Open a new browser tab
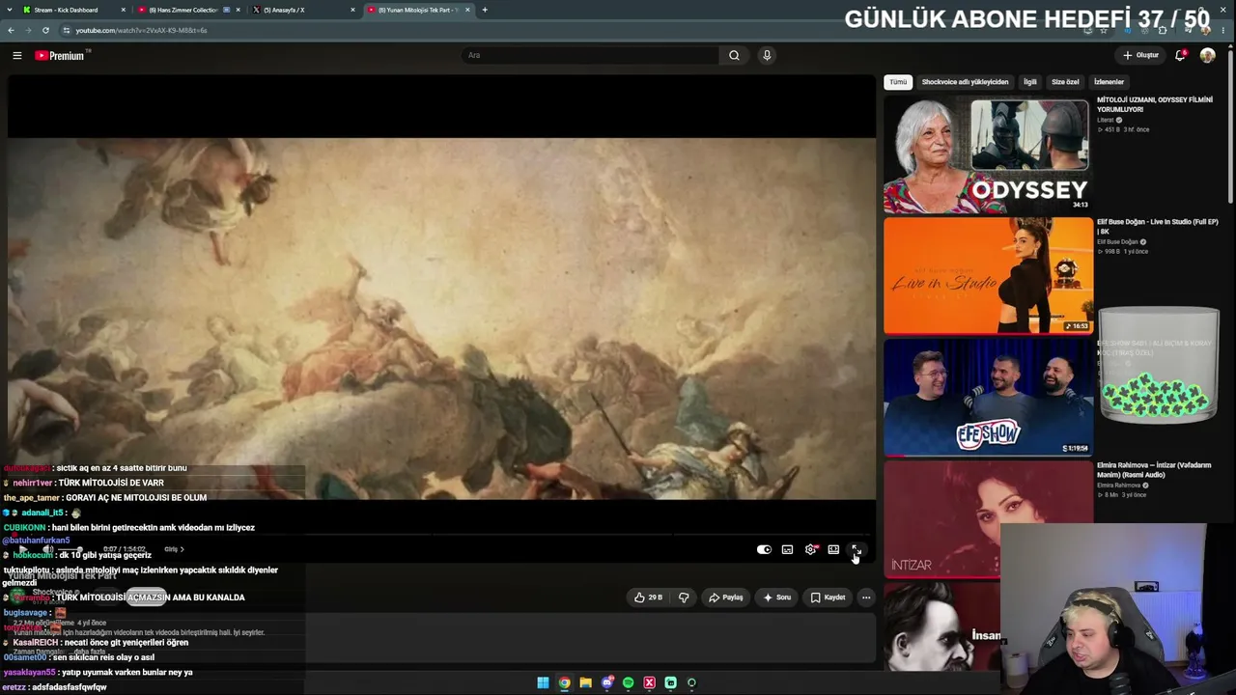The image size is (1236, 695). pyautogui.click(x=485, y=10)
